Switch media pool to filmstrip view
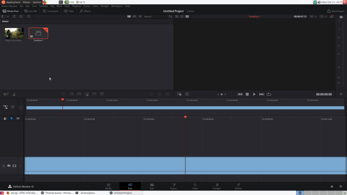This screenshot has width=347, height=195. click(134, 17)
